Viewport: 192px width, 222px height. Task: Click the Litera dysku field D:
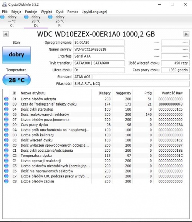(x=99, y=70)
